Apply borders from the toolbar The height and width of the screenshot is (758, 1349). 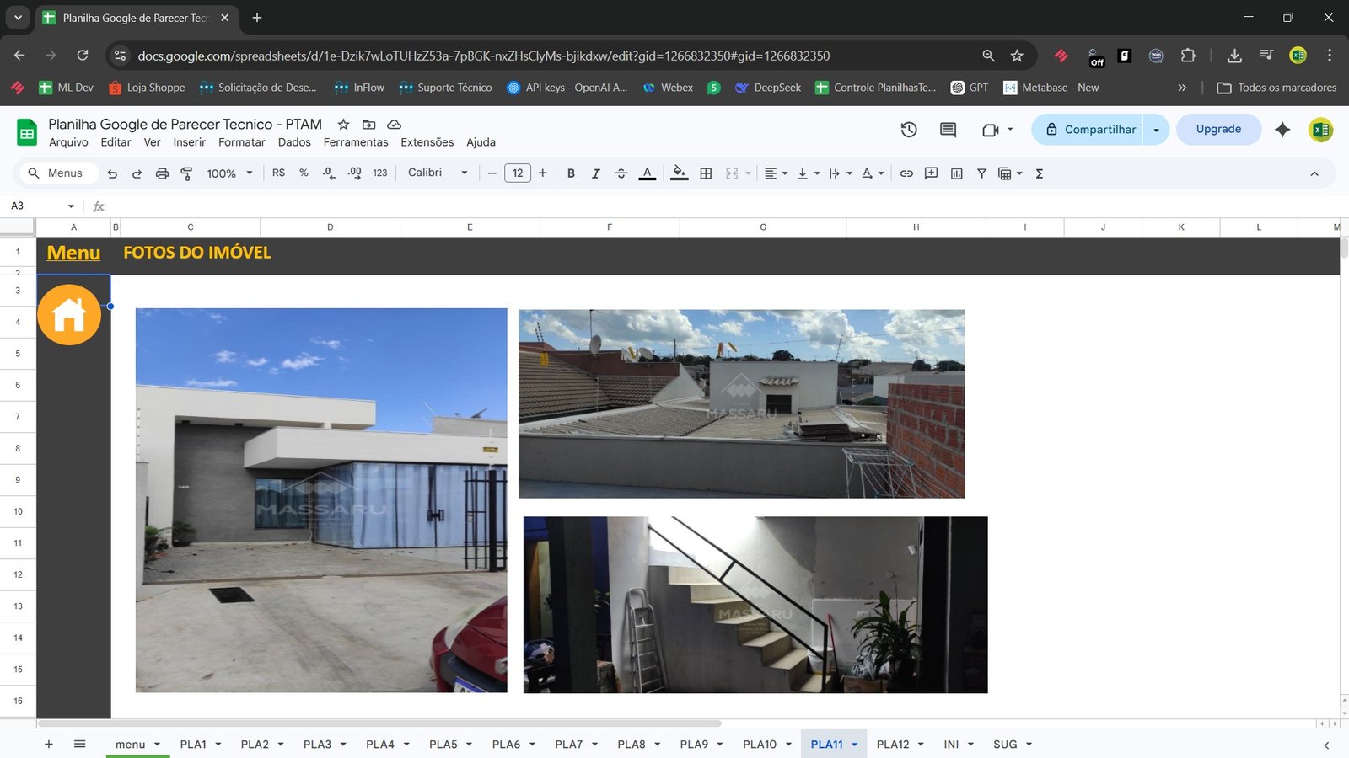(x=706, y=173)
